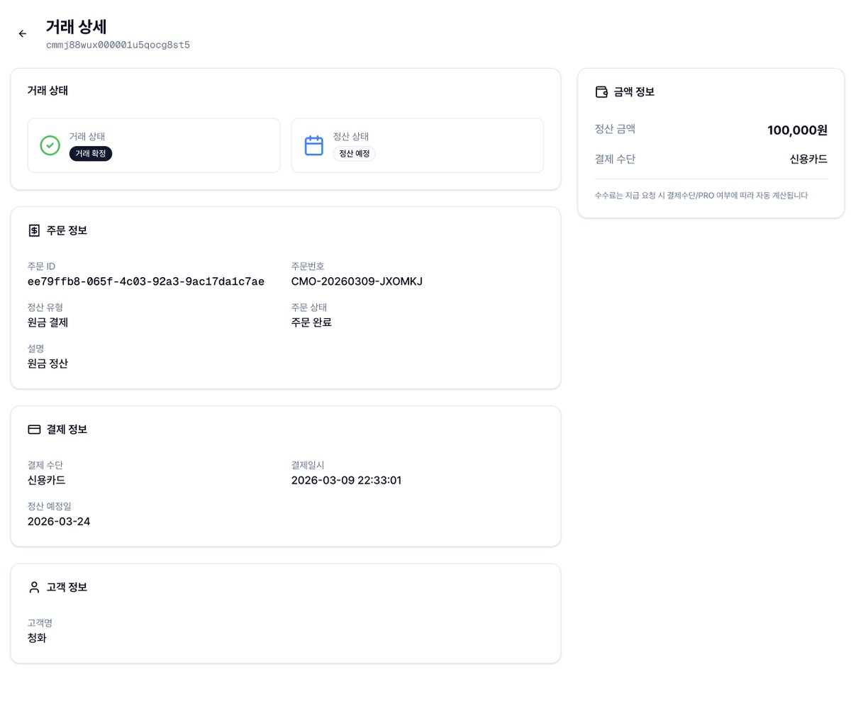Screen dimensions: 851x706
Task: Click the 정산 예정일 field label
Action: pos(50,506)
